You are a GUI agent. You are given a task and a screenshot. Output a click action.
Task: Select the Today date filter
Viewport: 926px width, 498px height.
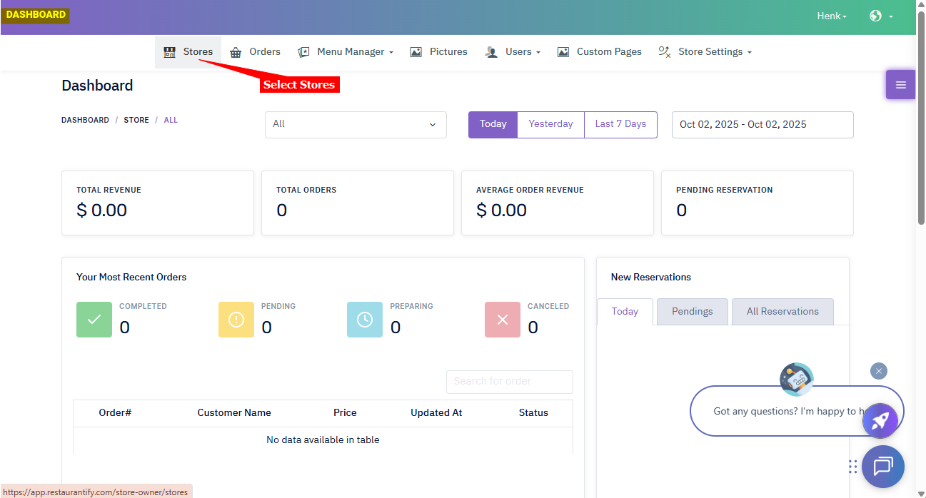(493, 124)
